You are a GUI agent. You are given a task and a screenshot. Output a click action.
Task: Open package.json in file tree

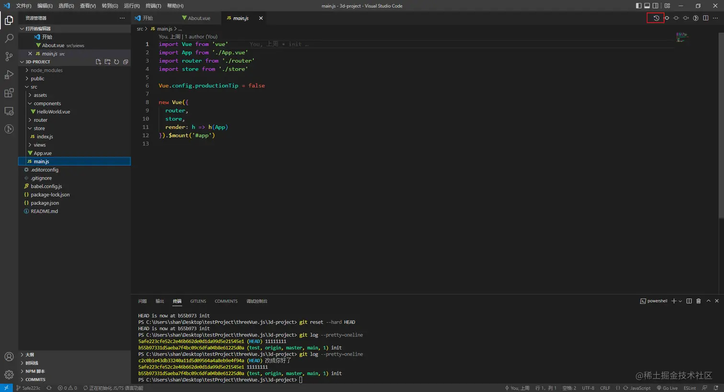click(74, 203)
